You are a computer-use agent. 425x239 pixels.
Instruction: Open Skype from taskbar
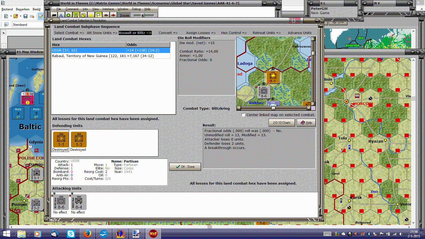click(x=71, y=234)
